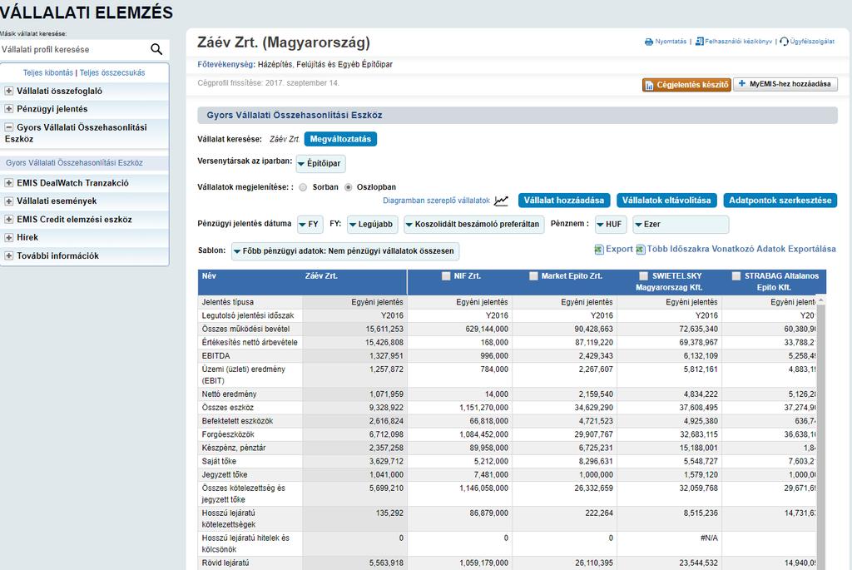Open the Nyomtatás link text
Image resolution: width=852 pixels, height=570 pixels.
pos(671,42)
